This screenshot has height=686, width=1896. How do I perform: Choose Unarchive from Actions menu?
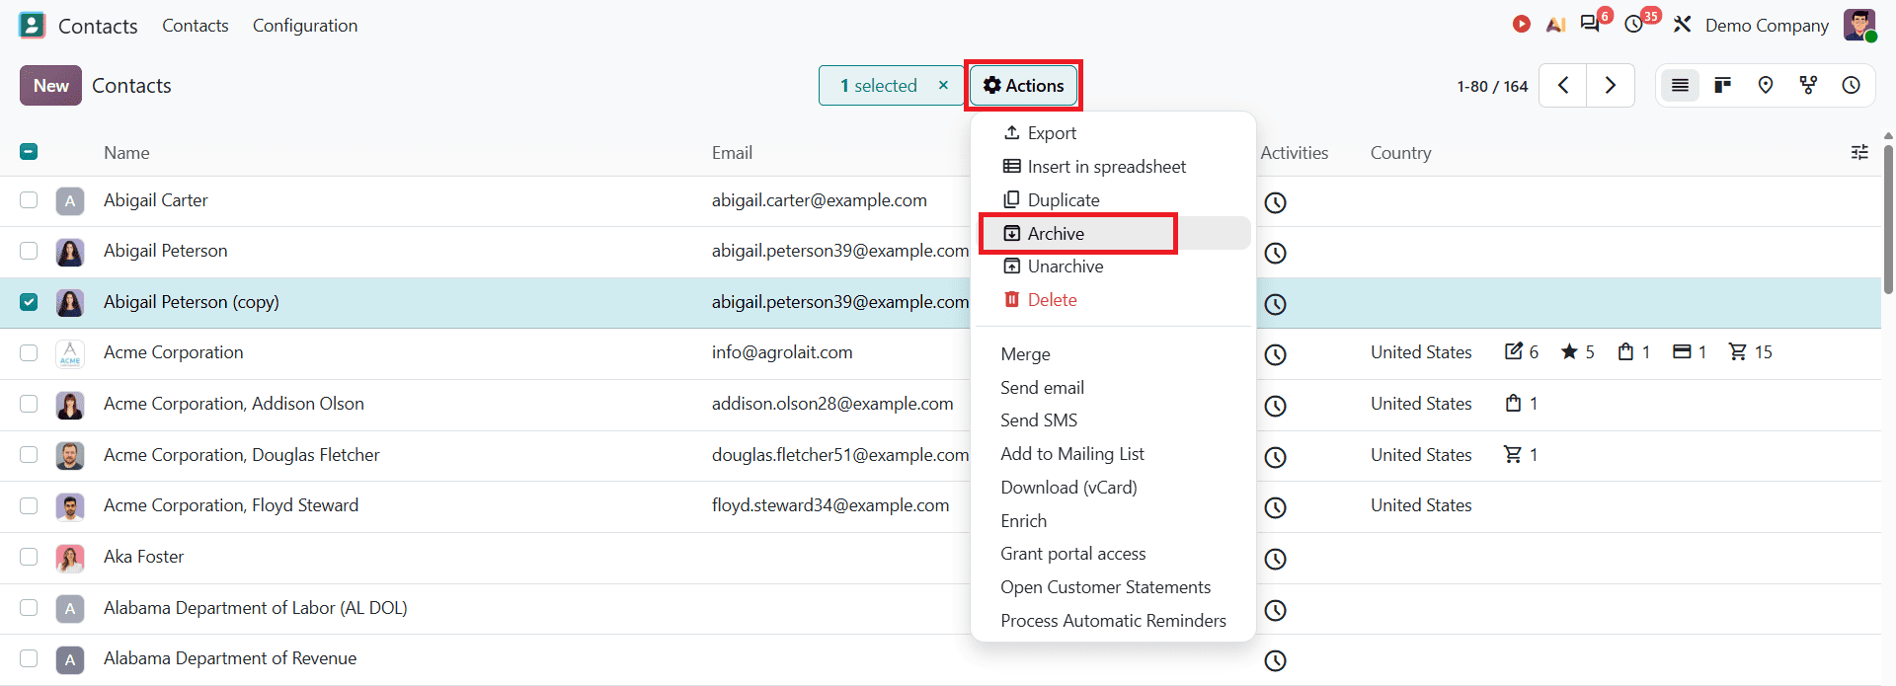tap(1113, 267)
